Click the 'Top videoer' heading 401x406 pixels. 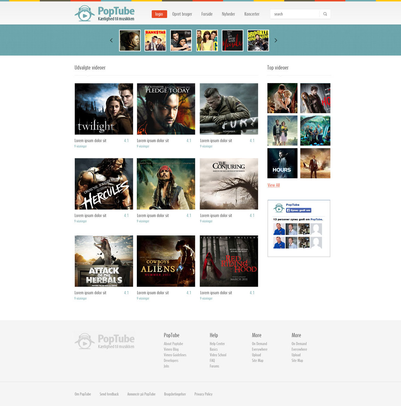pyautogui.click(x=278, y=68)
